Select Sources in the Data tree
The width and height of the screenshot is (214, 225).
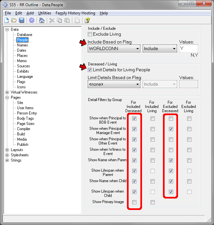click(23, 66)
